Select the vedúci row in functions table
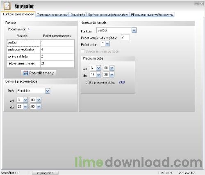 click(x=41, y=43)
